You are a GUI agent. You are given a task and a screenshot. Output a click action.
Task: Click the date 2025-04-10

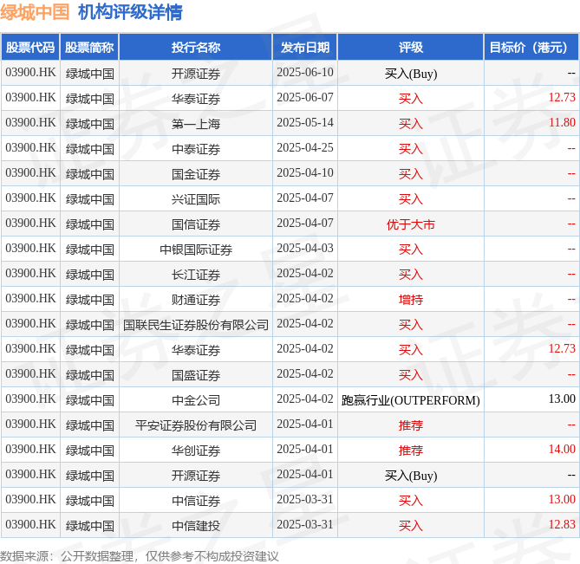(x=305, y=173)
